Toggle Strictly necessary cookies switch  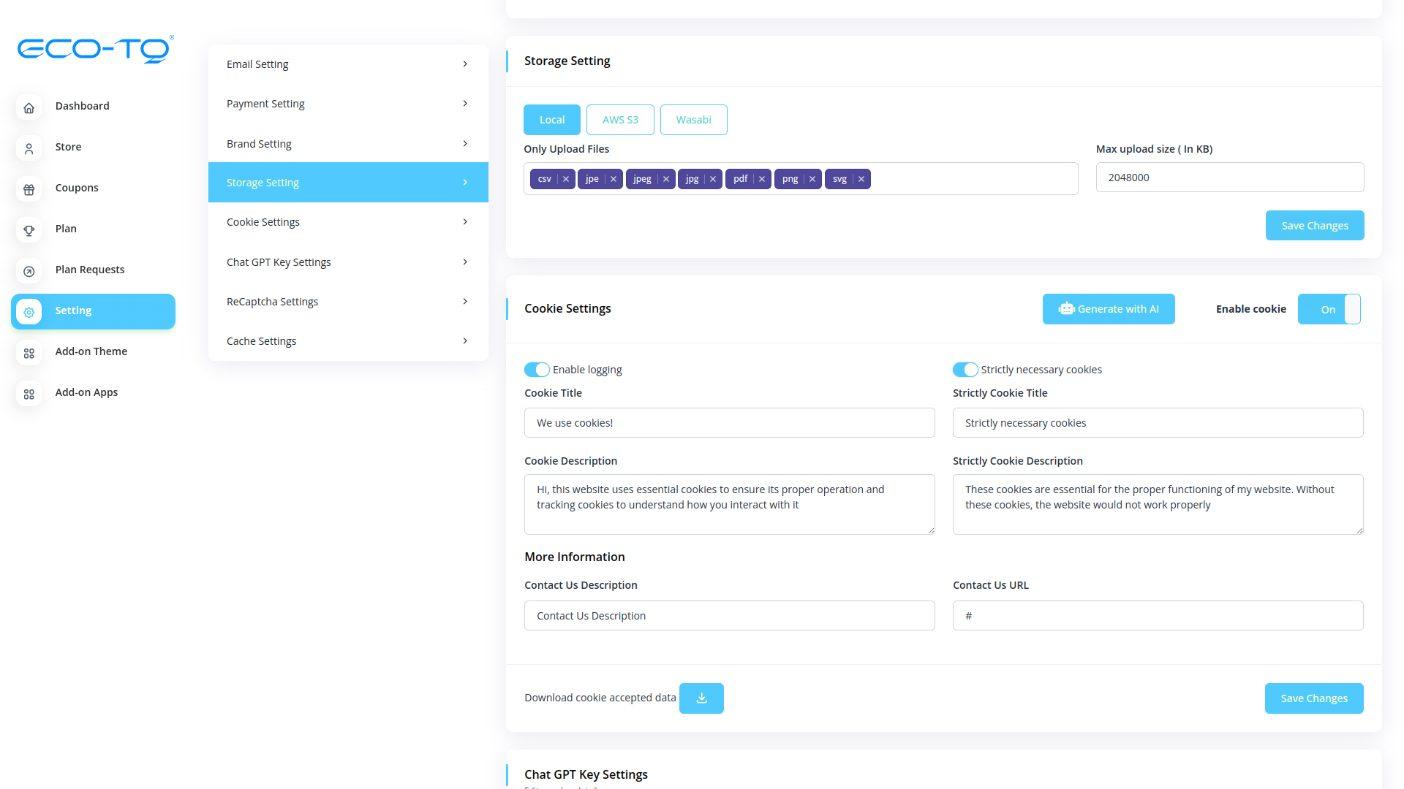965,370
